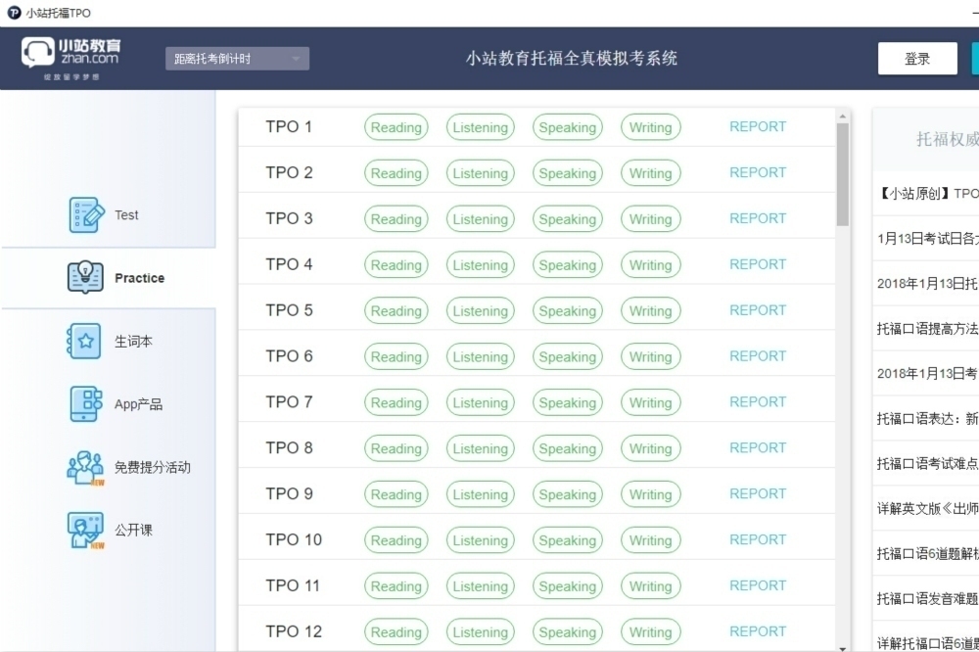Start TPO 9 Writing practice
This screenshot has width=979, height=652.
(x=651, y=494)
